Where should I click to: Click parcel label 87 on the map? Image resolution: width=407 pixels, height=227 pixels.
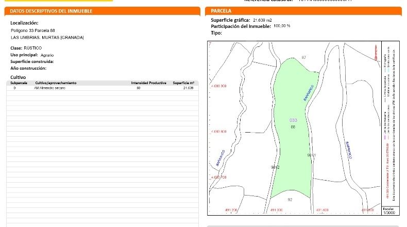pos(304,57)
